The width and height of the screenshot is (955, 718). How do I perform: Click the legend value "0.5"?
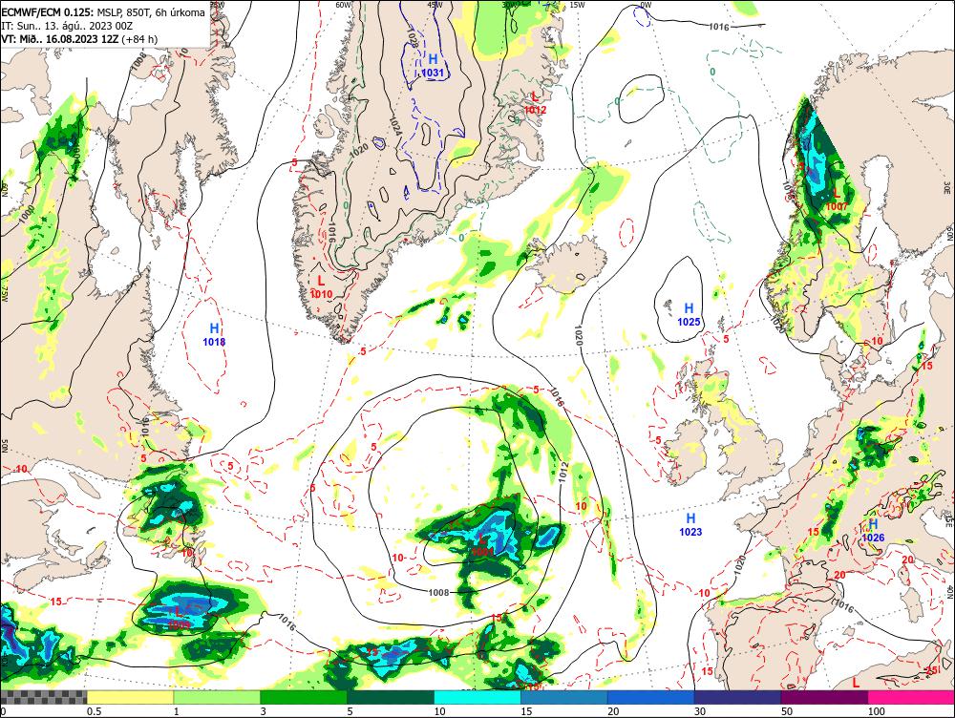point(94,711)
